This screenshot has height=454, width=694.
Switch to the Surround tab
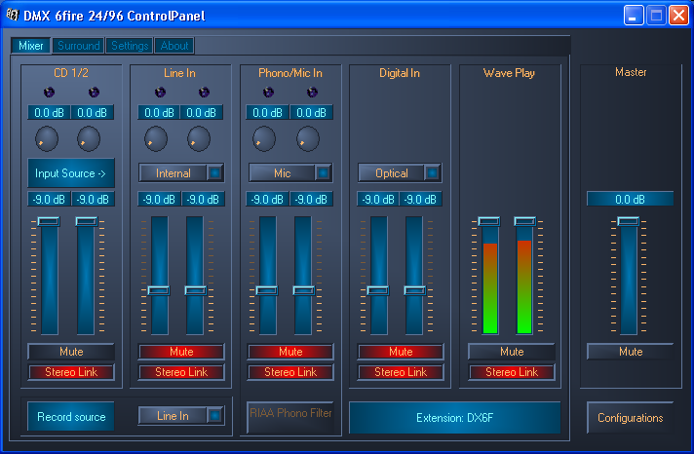(78, 46)
